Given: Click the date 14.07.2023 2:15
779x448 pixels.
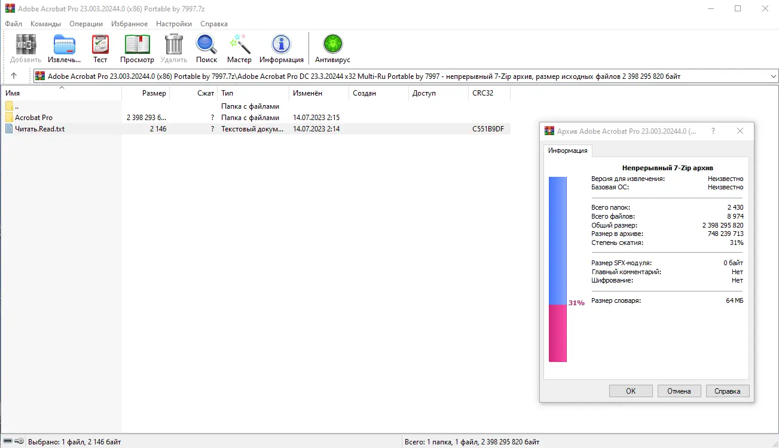Looking at the screenshot, I should [316, 118].
